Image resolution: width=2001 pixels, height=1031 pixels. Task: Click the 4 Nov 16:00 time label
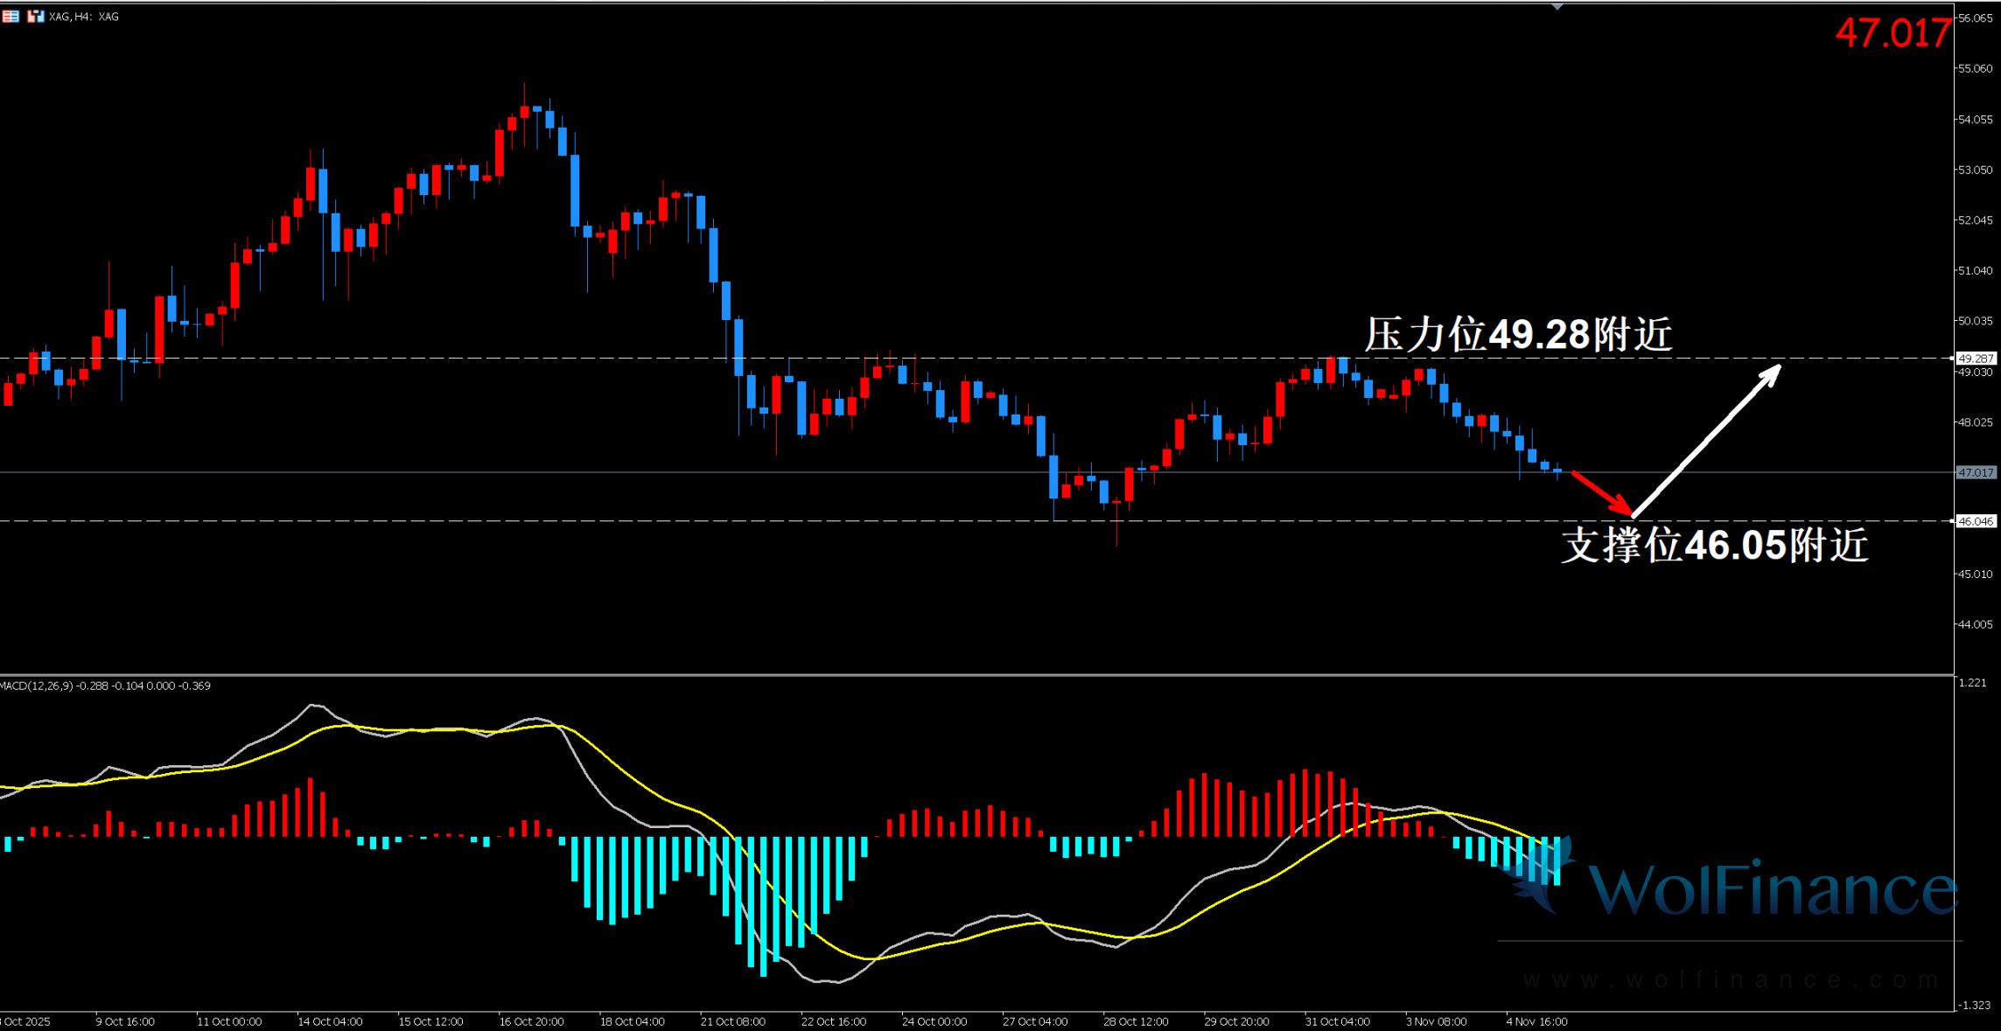click(1536, 1021)
